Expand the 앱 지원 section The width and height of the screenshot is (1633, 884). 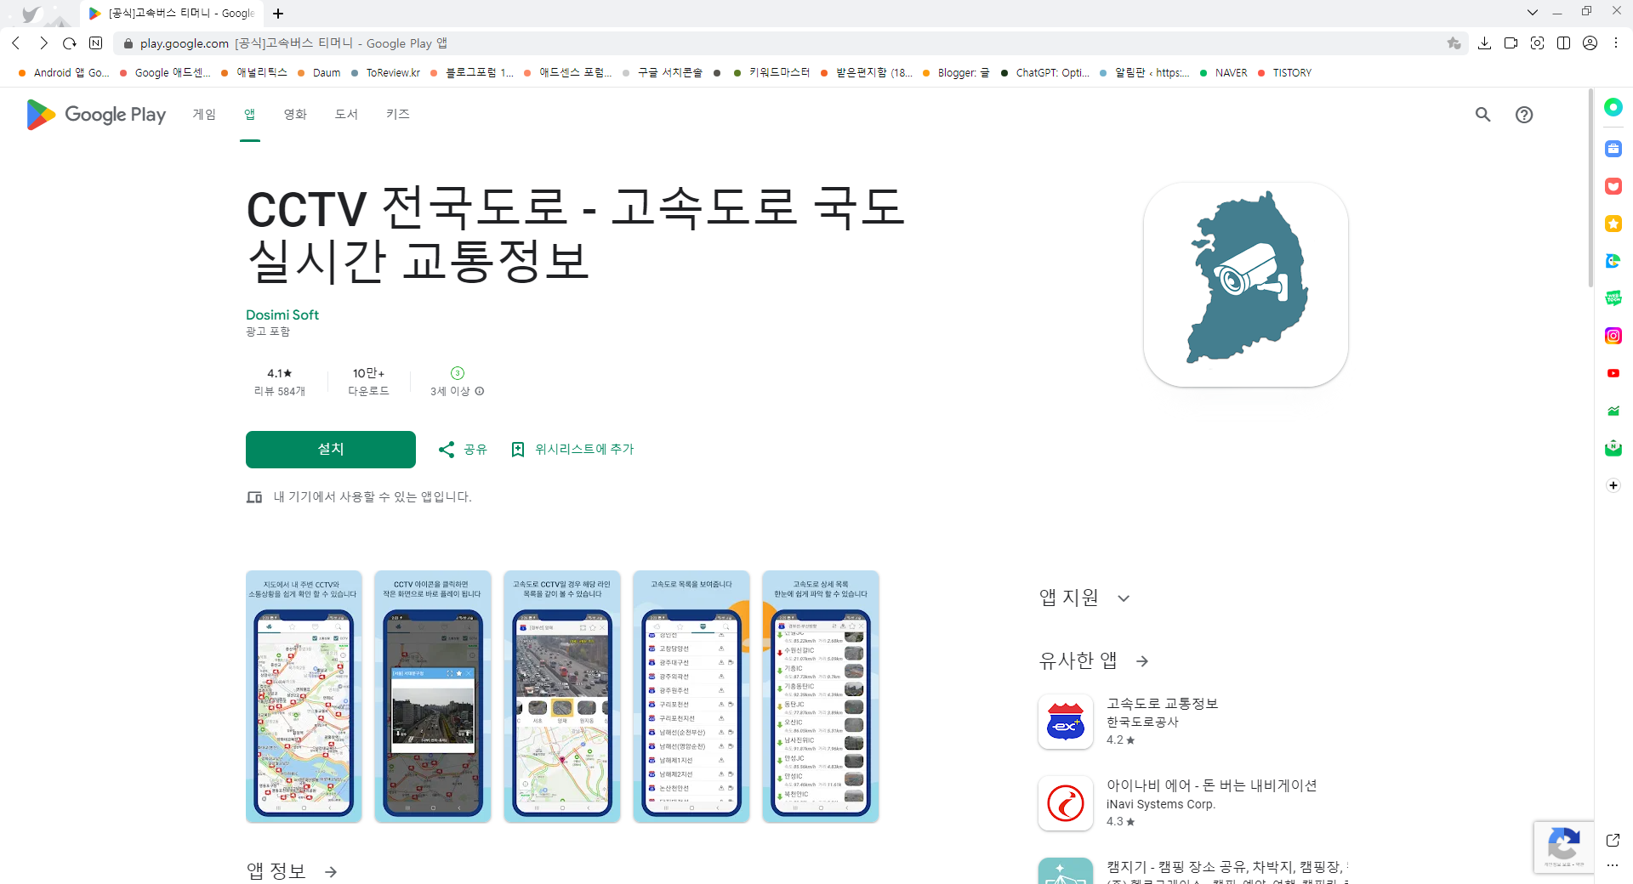point(1124,598)
